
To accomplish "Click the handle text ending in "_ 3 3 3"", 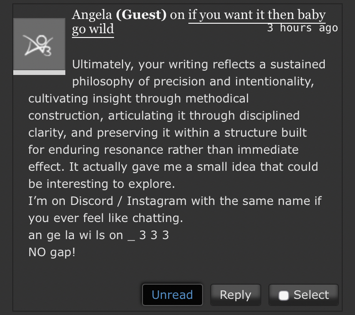I will [x=98, y=235].
